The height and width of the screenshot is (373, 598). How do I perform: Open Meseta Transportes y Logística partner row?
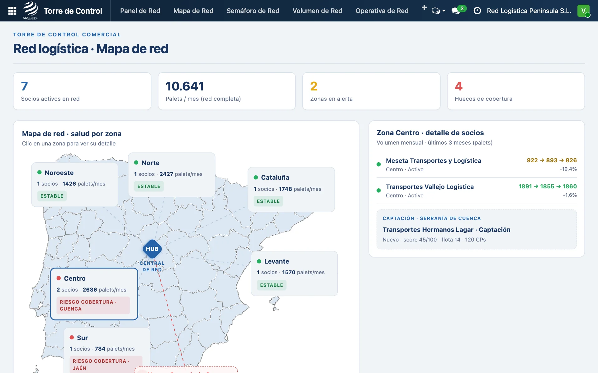pos(477,165)
